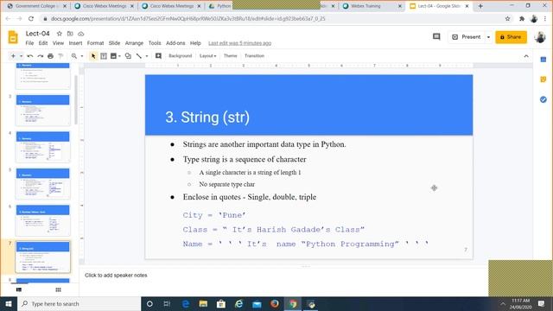Select slide 6 thumbnail

coord(42,220)
